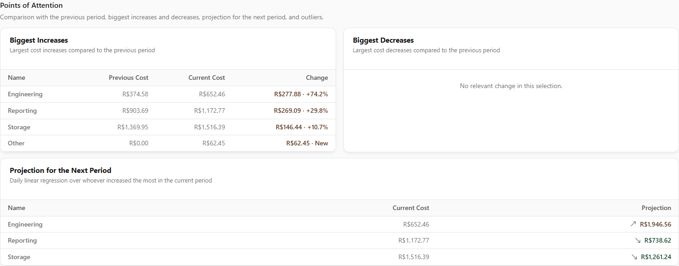
Task: Select Engineering row in Biggest Increases table
Action: pyautogui.click(x=168, y=94)
